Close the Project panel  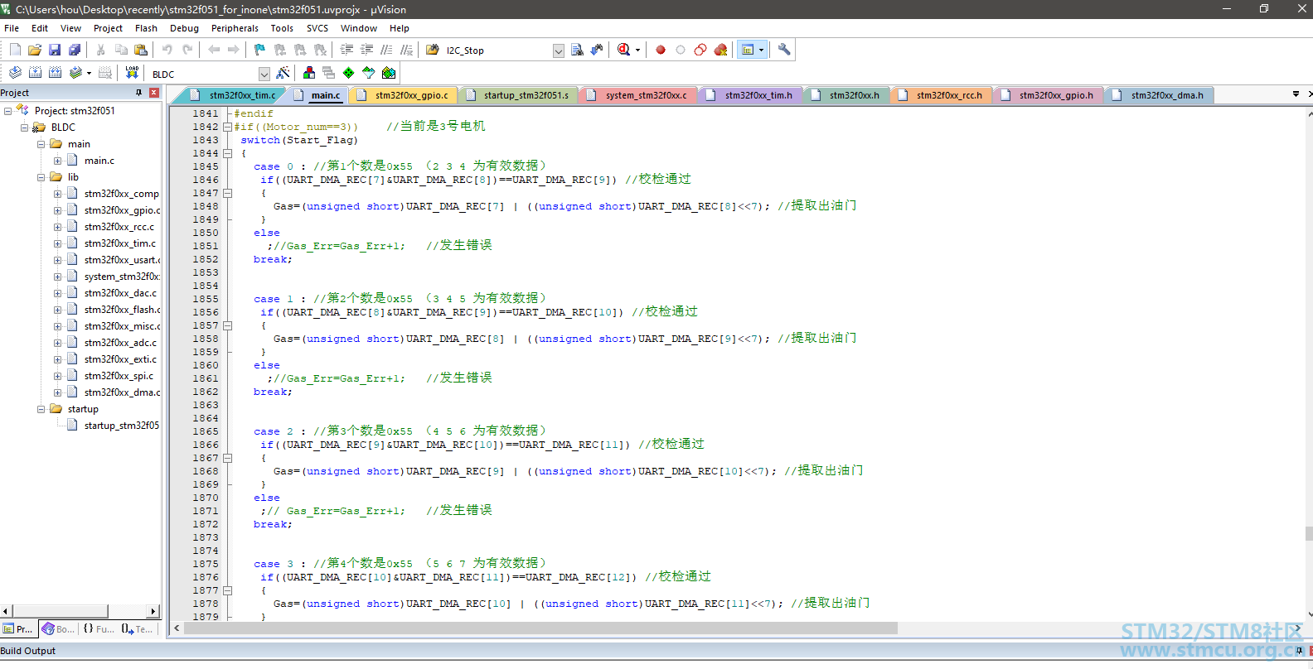pyautogui.click(x=154, y=93)
